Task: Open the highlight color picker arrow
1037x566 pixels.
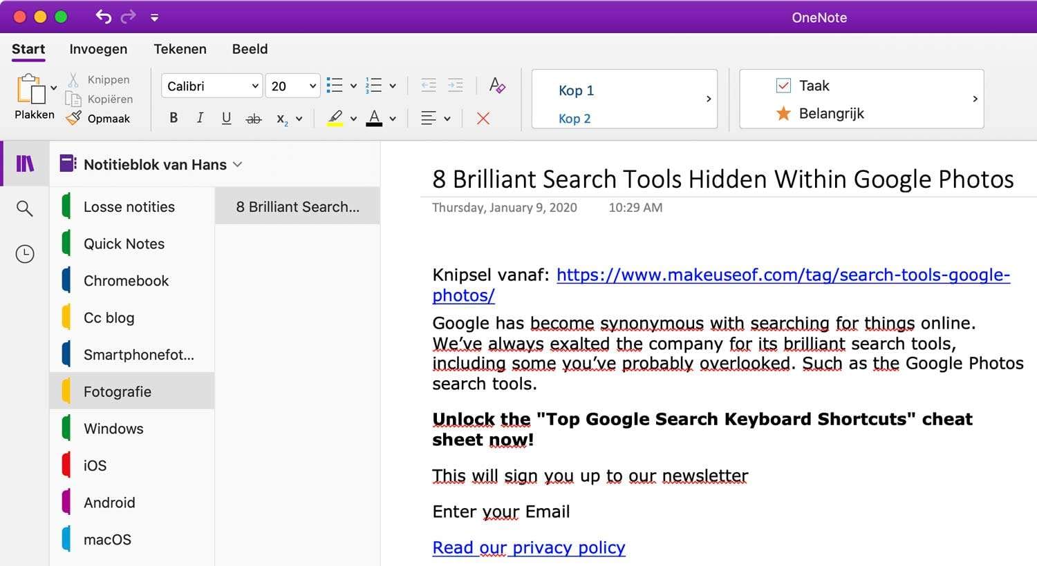Action: click(x=353, y=119)
